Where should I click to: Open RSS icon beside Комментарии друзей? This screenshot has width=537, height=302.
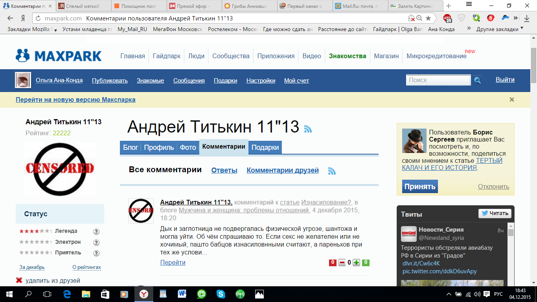[x=332, y=171]
